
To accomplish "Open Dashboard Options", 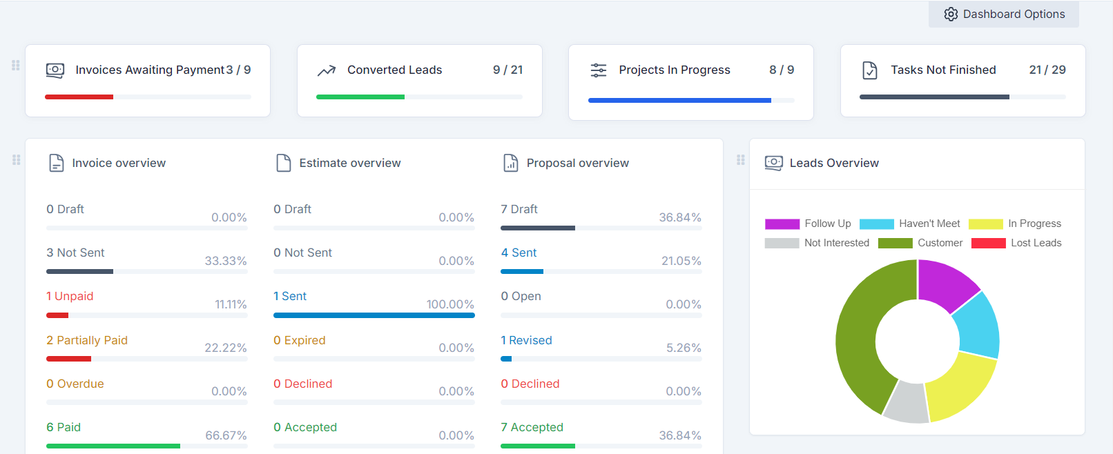I will [x=1004, y=14].
